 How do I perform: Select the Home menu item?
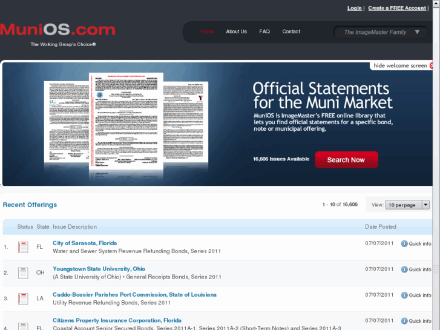[207, 31]
